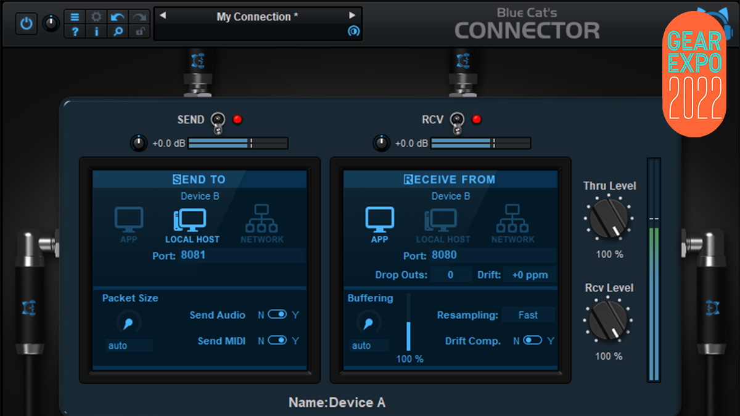
Task: Select the next preset arrow
Action: pos(353,16)
